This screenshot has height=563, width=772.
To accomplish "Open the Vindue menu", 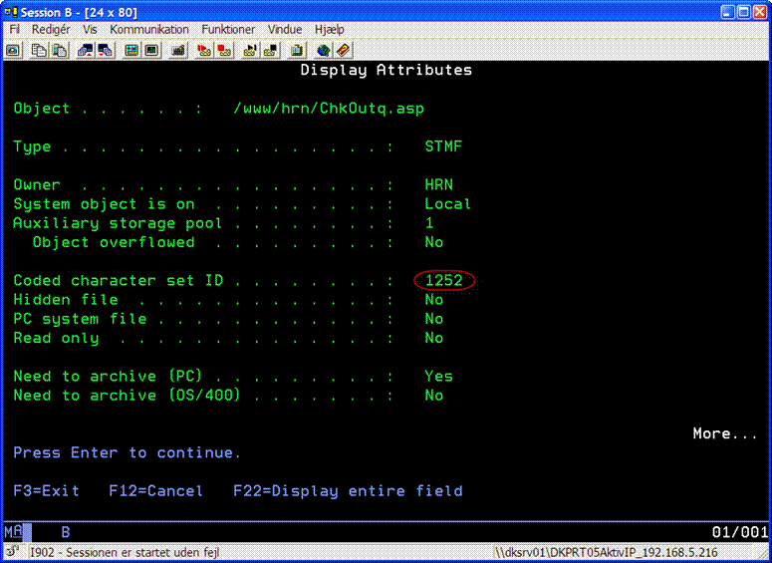I will [x=285, y=30].
